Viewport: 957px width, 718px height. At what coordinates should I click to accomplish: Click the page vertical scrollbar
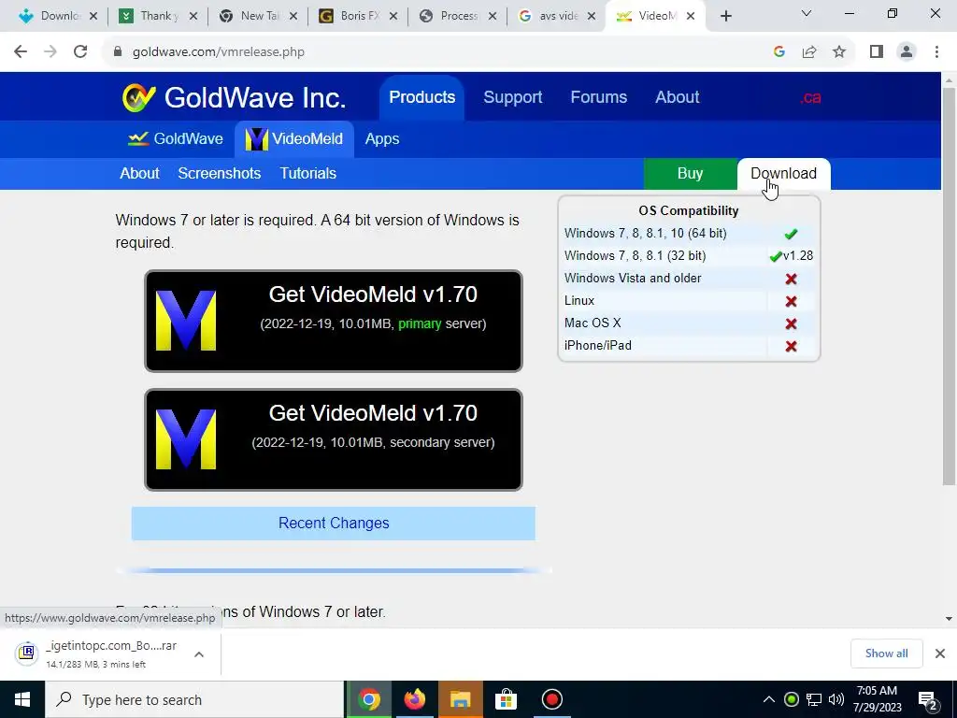click(x=949, y=287)
